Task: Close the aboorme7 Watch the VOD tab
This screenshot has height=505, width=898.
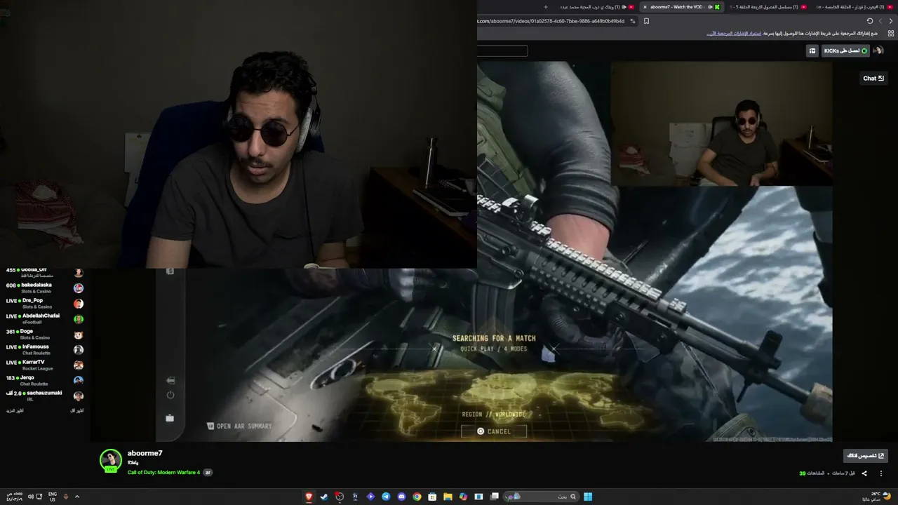Action: click(645, 7)
